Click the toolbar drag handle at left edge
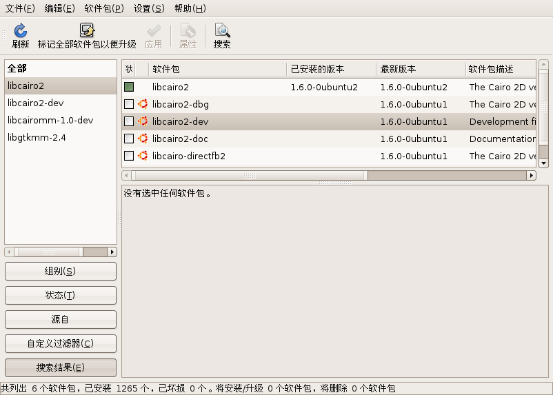Image resolution: width=553 pixels, height=395 pixels. tap(3, 36)
